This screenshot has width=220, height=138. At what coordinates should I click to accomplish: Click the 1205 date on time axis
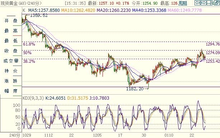[x=97, y=135]
